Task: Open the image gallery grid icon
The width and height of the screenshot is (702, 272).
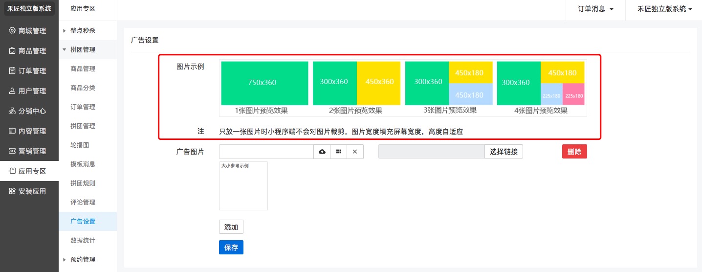Action: click(x=338, y=152)
